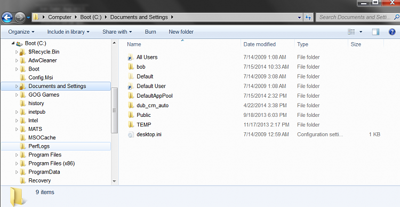Image resolution: width=400 pixels, height=207 pixels.
Task: Click the search magnifier icon
Action: (x=396, y=17)
